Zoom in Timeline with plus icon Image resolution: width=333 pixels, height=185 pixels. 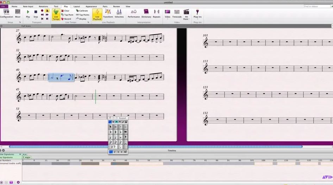[x=1, y=182]
